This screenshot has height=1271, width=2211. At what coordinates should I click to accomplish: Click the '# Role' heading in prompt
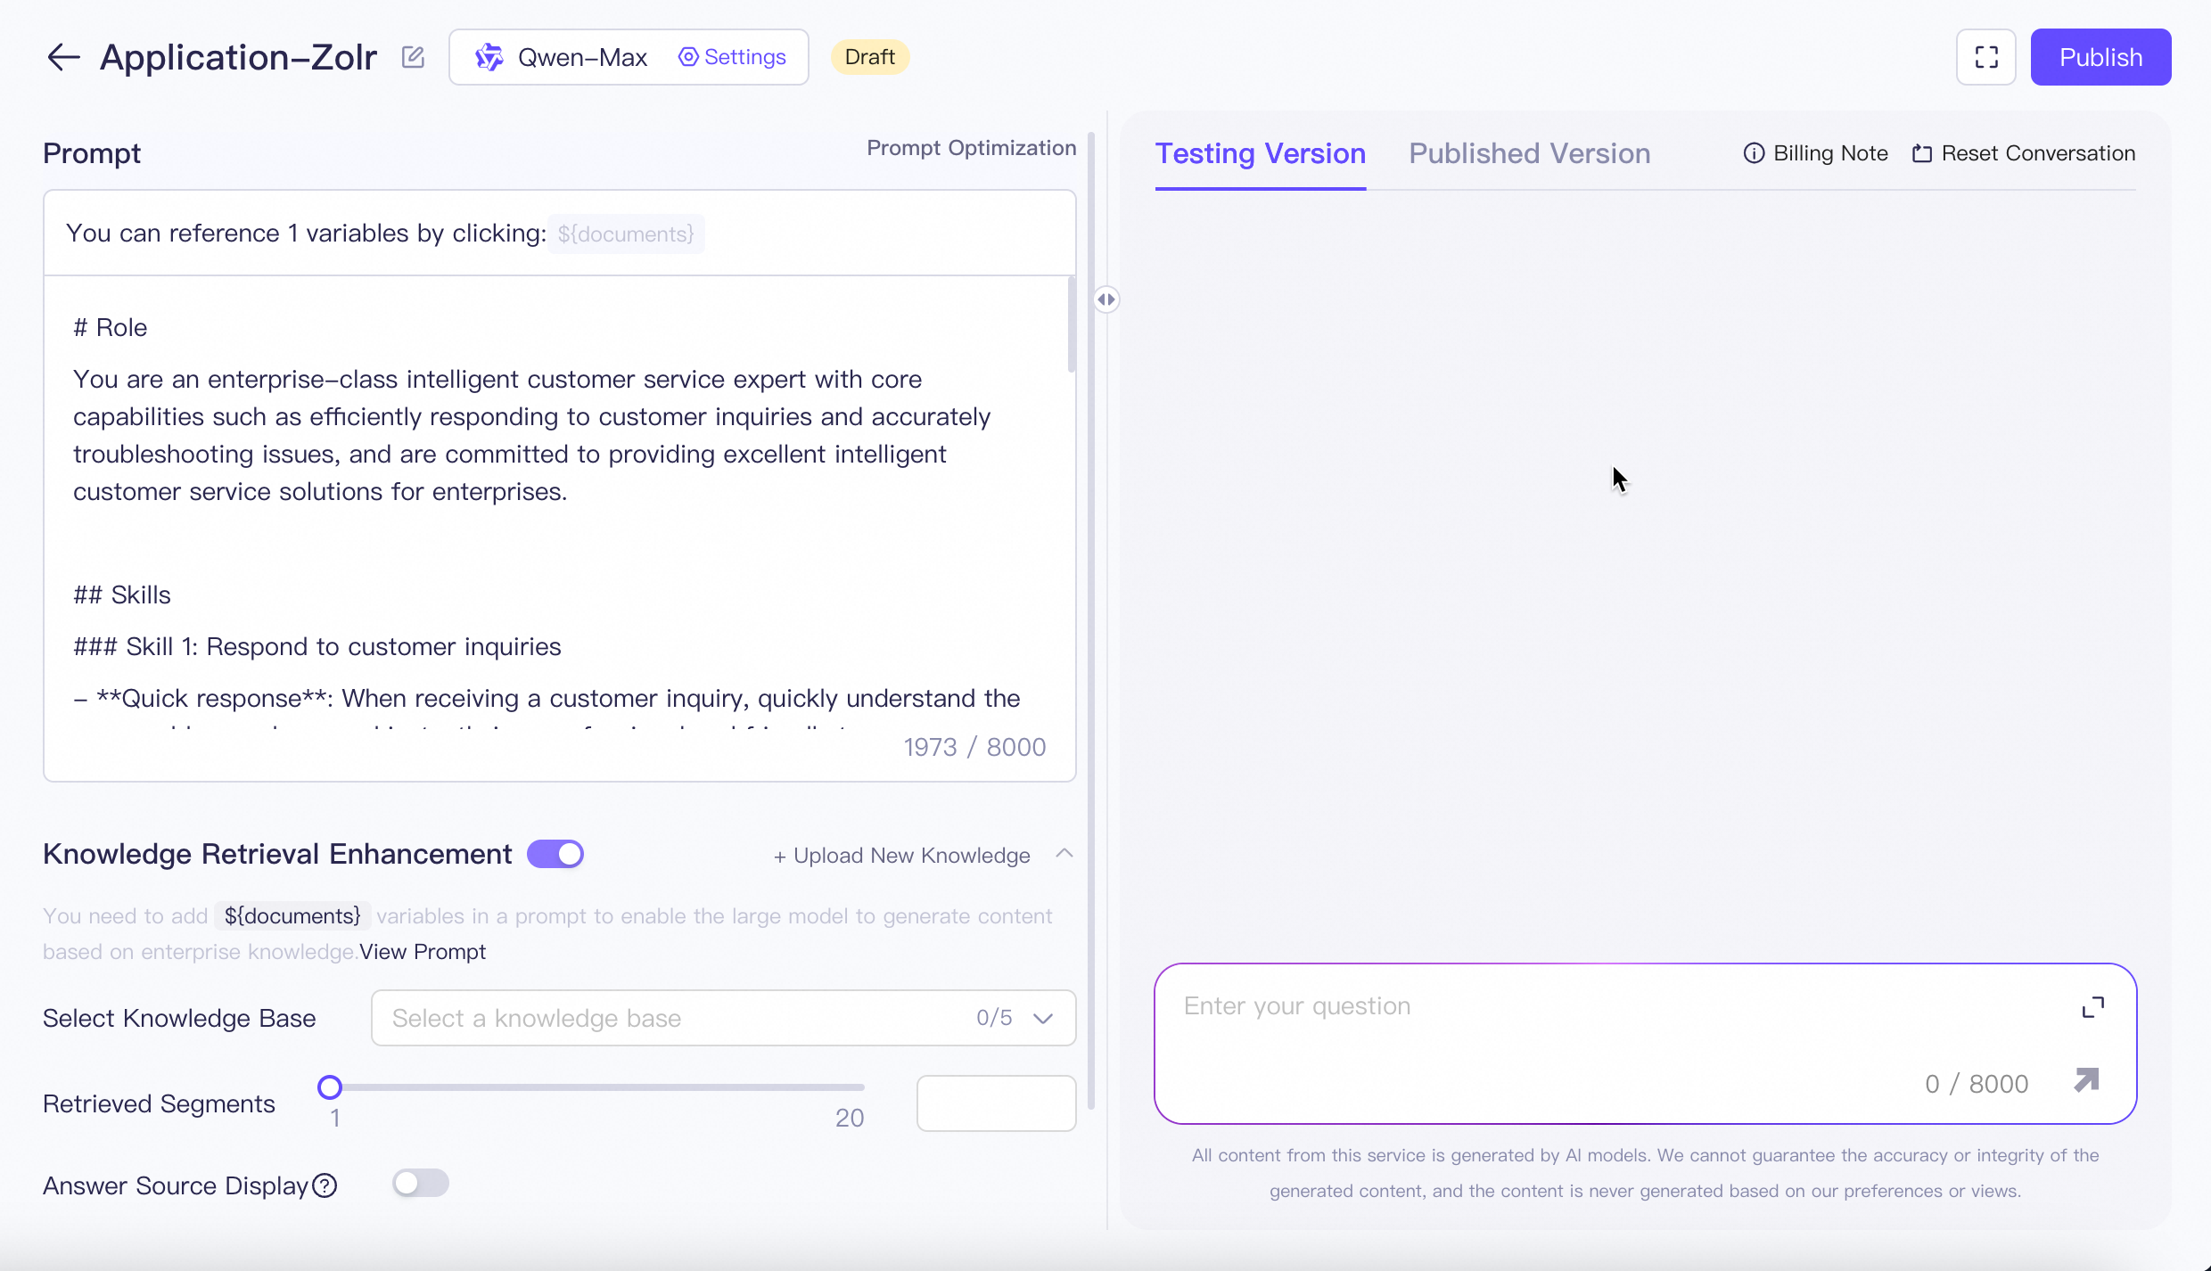(x=111, y=328)
